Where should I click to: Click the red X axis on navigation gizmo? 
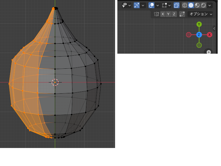(210, 35)
